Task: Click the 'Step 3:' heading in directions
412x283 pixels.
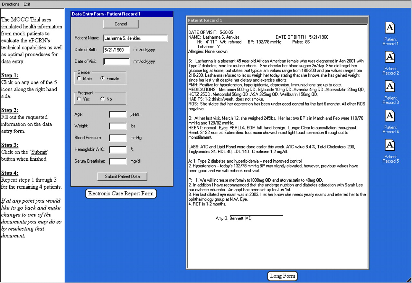Action: point(10,145)
